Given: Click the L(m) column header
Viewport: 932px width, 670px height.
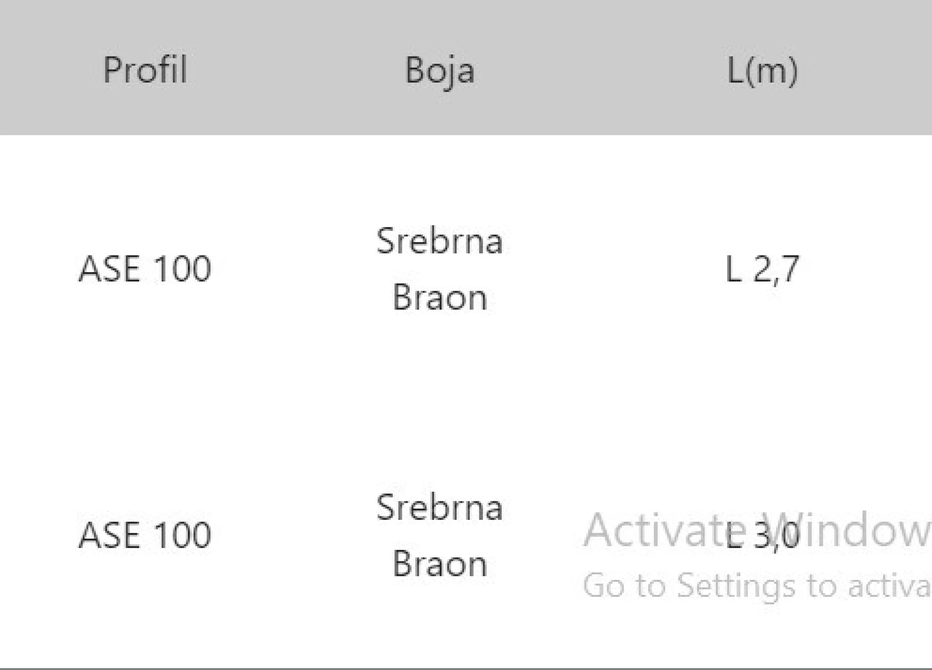Looking at the screenshot, I should click(762, 71).
